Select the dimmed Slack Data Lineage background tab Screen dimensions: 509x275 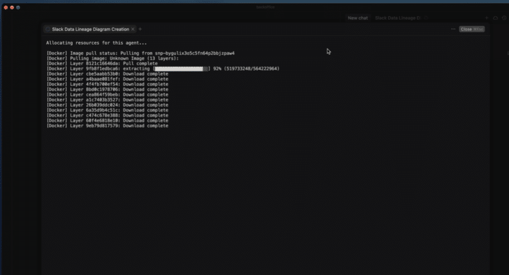[x=398, y=18]
